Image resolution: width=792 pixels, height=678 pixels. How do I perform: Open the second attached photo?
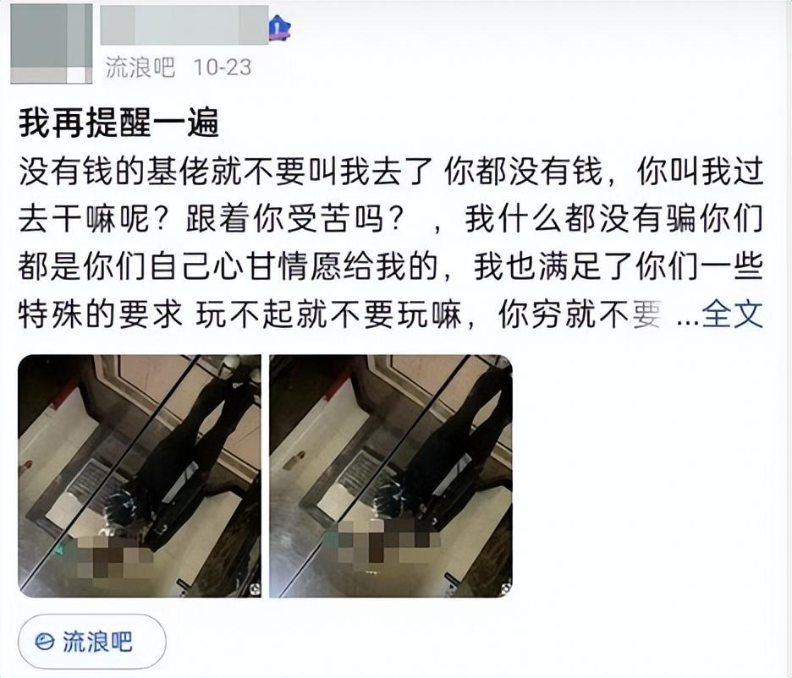click(x=391, y=476)
